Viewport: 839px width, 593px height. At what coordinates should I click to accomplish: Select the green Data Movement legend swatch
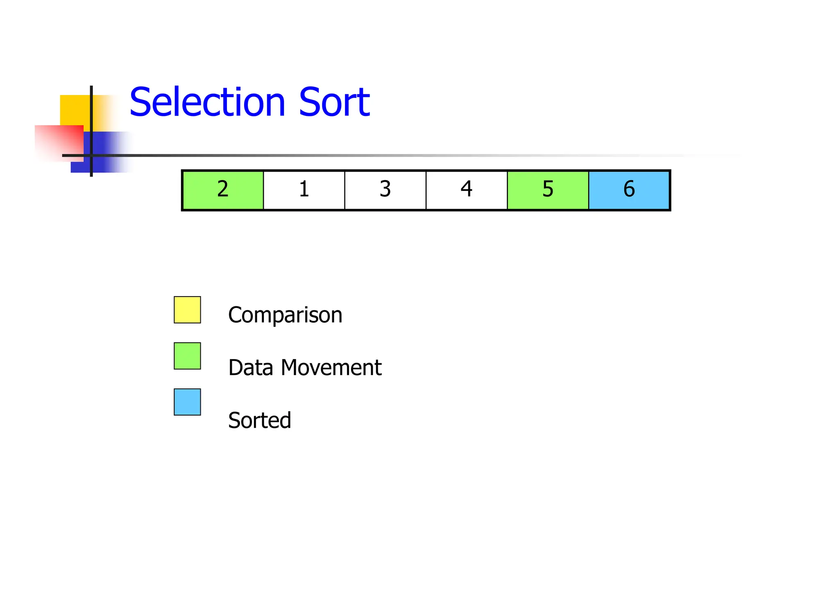(x=187, y=356)
